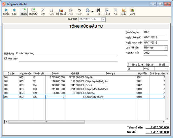
Task: Click the active Số tiền cell showing 0
Action: (55, 97)
